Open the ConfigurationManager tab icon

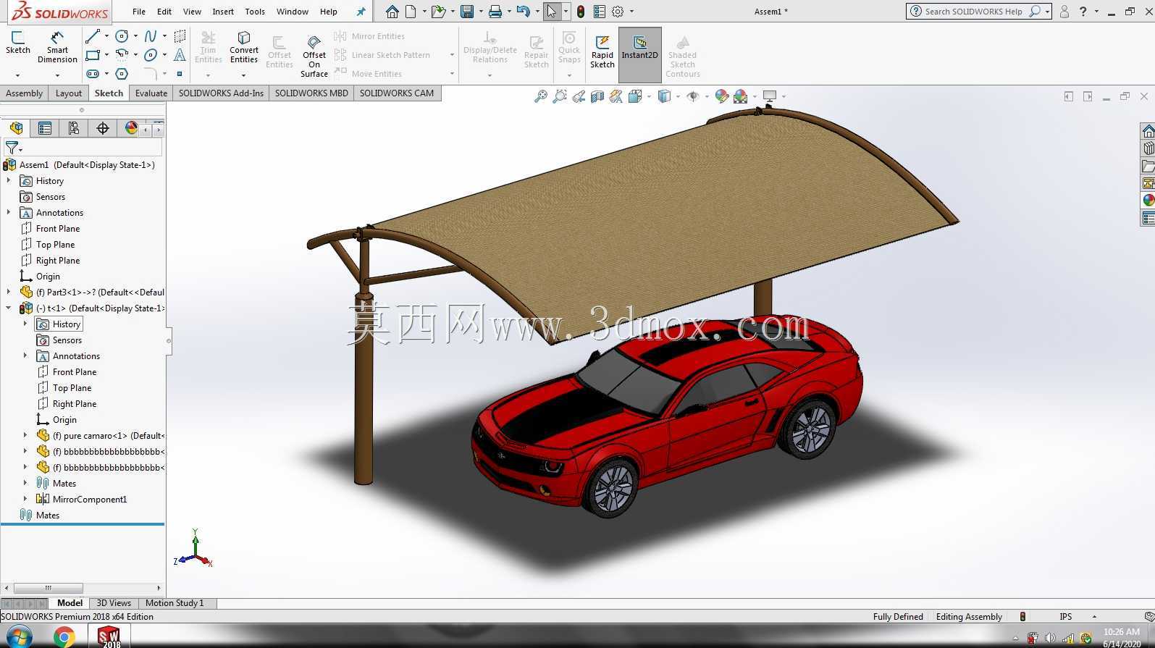pos(74,128)
